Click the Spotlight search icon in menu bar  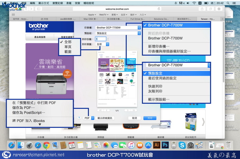[228, 3]
